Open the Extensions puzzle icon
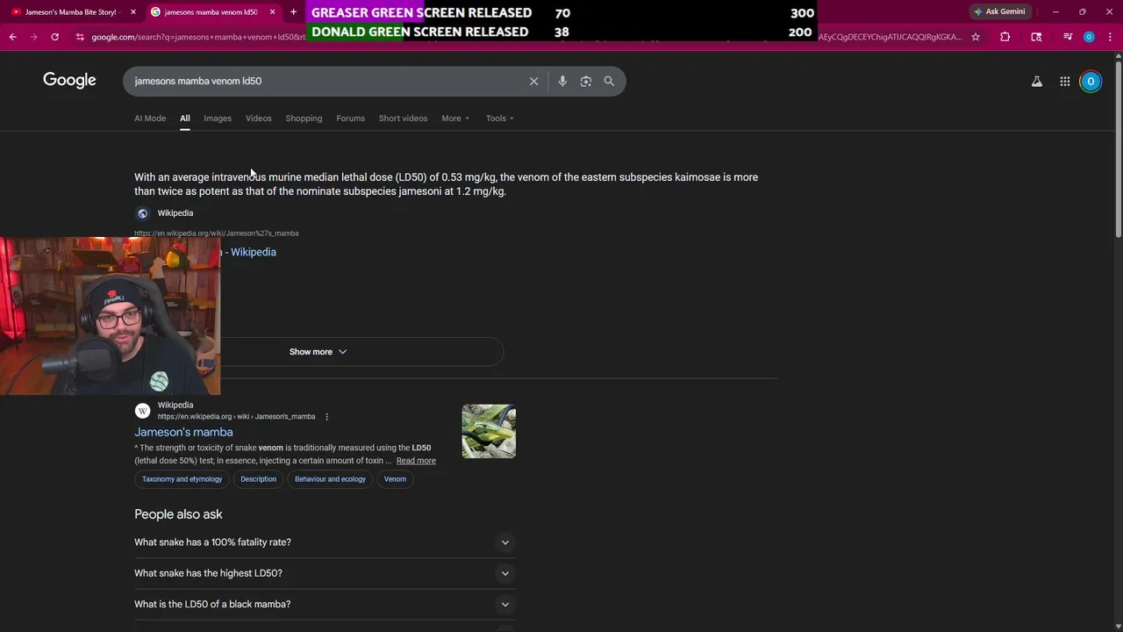 click(1005, 37)
